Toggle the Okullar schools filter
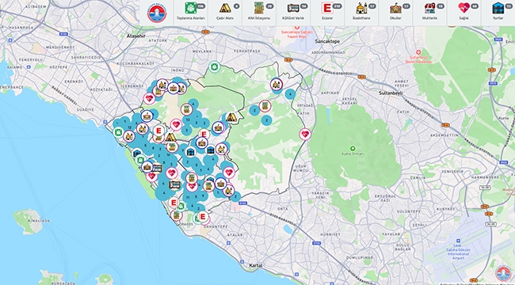The width and height of the screenshot is (515, 285). pyautogui.click(x=396, y=13)
